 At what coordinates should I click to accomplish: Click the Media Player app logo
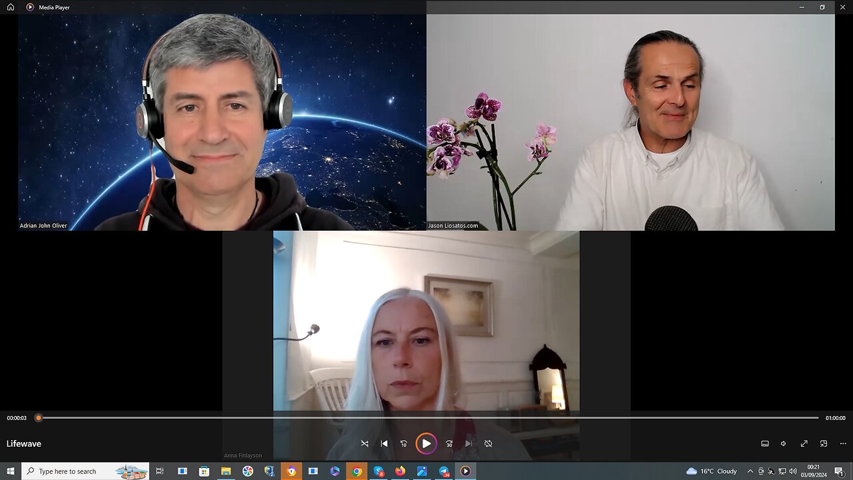pos(30,7)
